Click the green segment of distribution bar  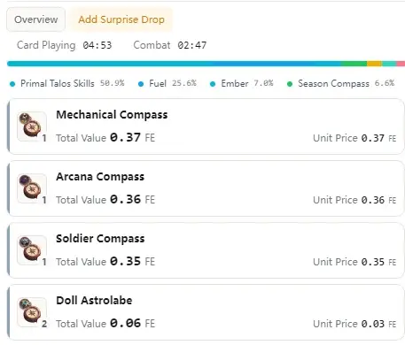click(x=354, y=64)
